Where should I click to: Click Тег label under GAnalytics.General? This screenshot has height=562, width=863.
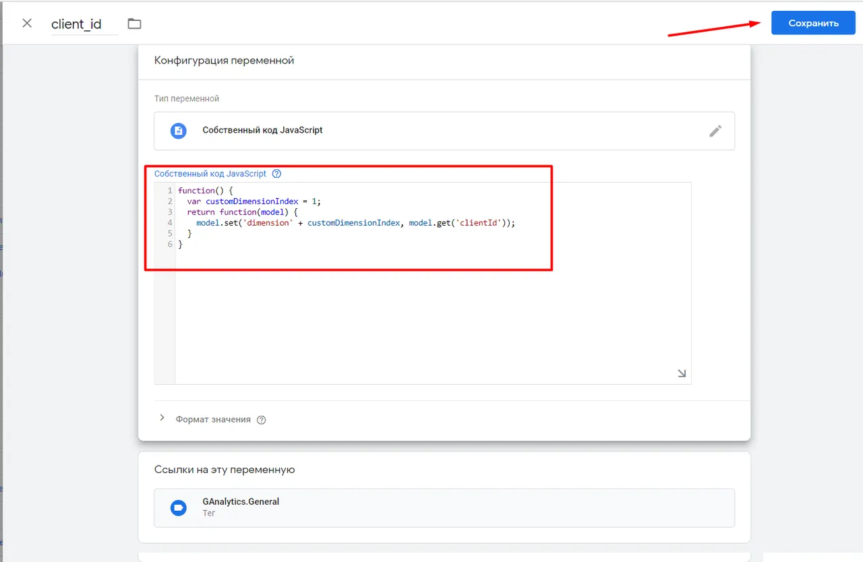pos(209,513)
